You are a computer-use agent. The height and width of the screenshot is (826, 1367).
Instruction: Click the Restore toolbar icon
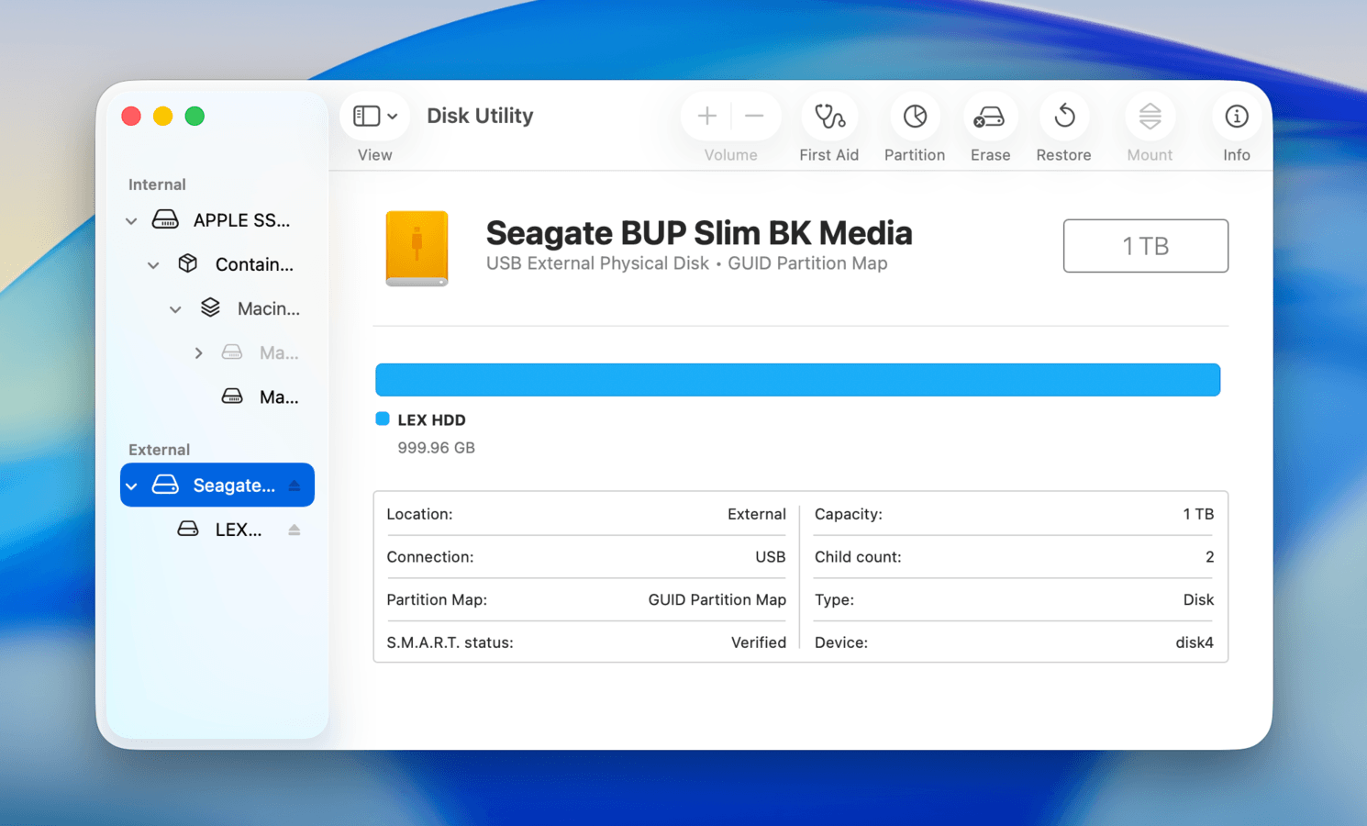pyautogui.click(x=1064, y=116)
